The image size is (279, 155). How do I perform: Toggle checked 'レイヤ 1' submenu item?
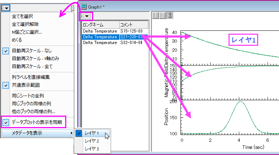92,133
